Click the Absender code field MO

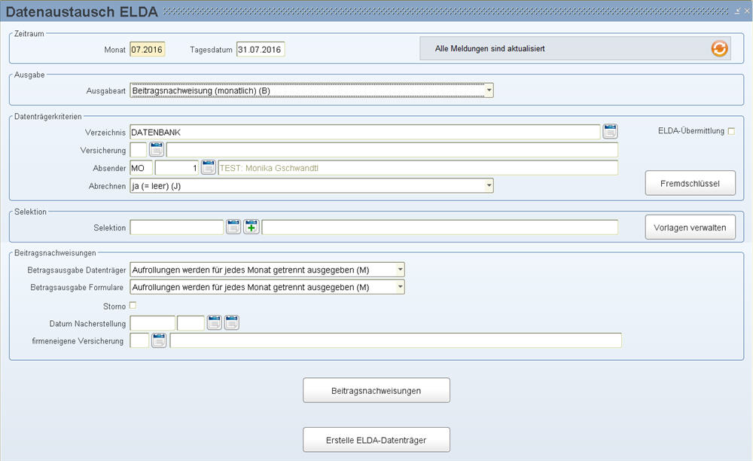(142, 167)
